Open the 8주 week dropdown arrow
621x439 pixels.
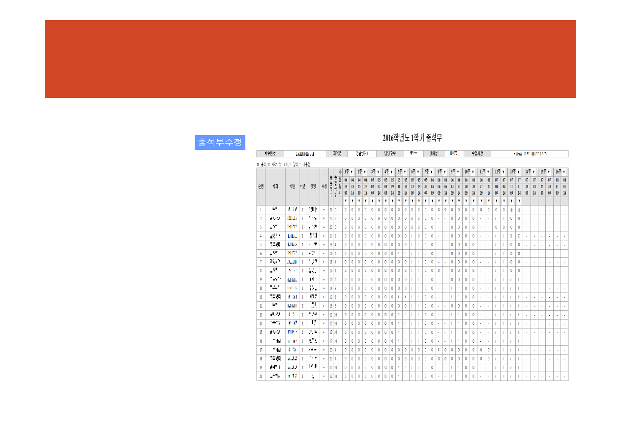click(x=445, y=172)
